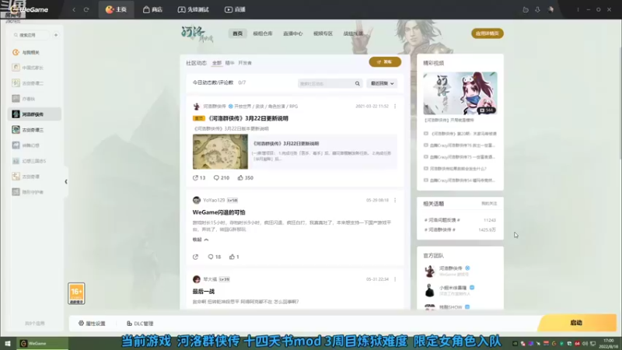Viewport: 622px width, 350px height.
Task: Select 隐形守护者 game icon in sidebar
Action: 16,191
